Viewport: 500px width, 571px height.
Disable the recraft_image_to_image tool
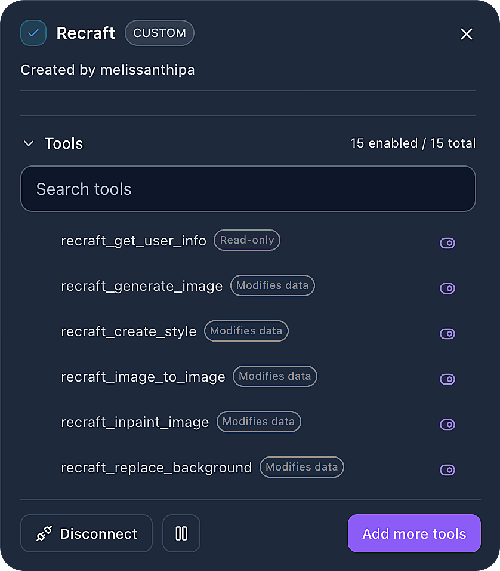[447, 379]
